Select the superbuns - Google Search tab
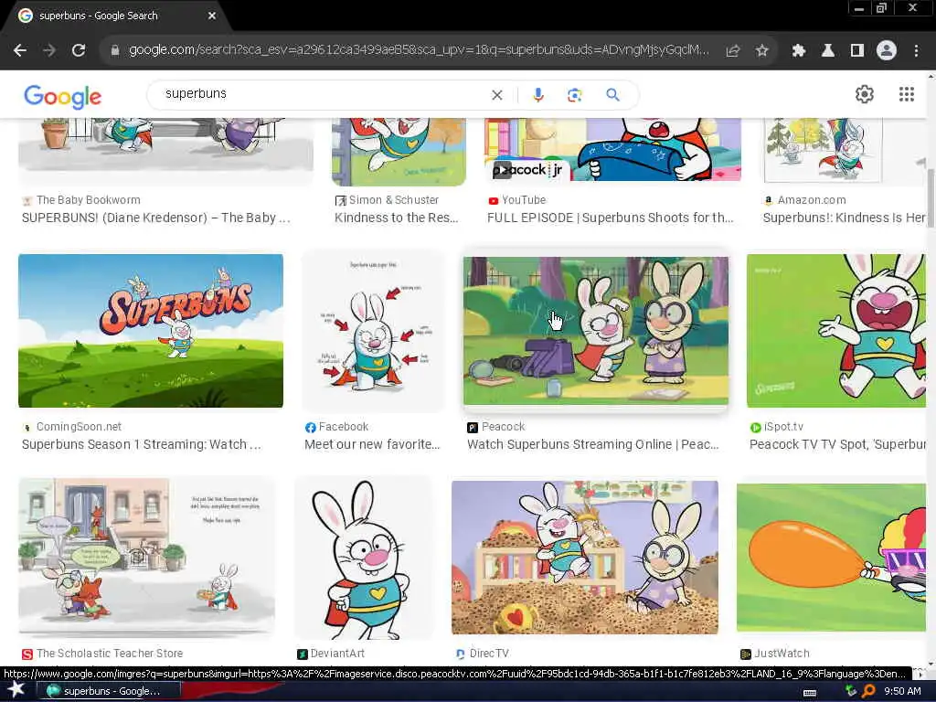The width and height of the screenshot is (936, 702). [x=116, y=16]
